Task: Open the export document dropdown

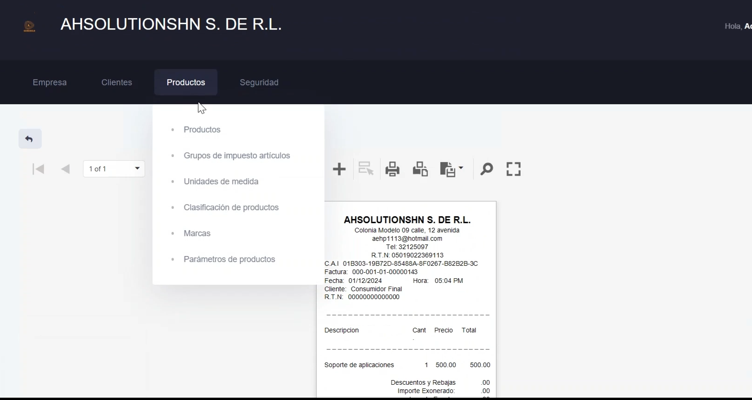Action: click(x=452, y=169)
